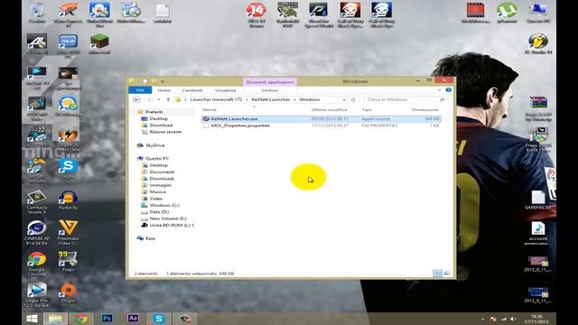The image size is (578, 325).
Task: Open Chrome from the taskbar
Action: 81,319
